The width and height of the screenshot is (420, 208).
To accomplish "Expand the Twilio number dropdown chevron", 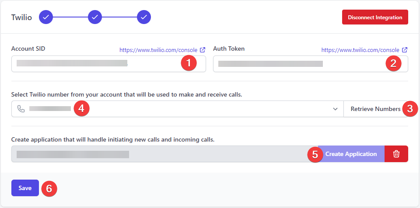I will (x=335, y=109).
